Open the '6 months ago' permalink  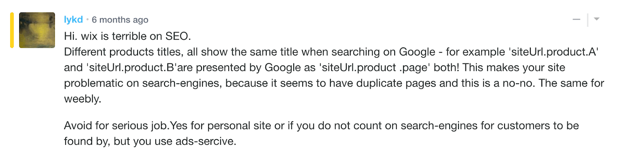coord(120,20)
